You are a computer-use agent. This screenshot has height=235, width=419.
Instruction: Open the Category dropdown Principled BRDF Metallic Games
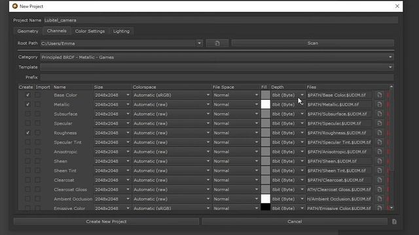pyautogui.click(x=217, y=57)
